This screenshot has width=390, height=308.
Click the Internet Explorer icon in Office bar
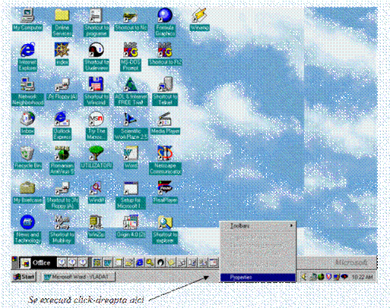[139, 263]
